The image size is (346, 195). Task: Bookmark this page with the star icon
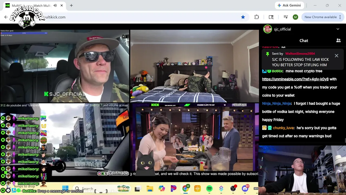click(243, 17)
